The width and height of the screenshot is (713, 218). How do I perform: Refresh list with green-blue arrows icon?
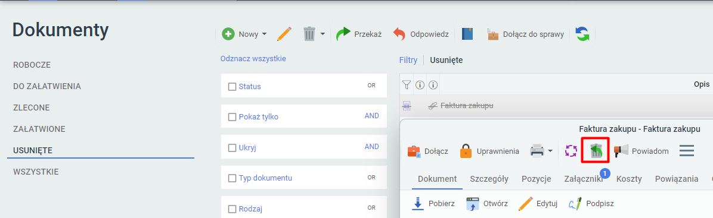[582, 34]
